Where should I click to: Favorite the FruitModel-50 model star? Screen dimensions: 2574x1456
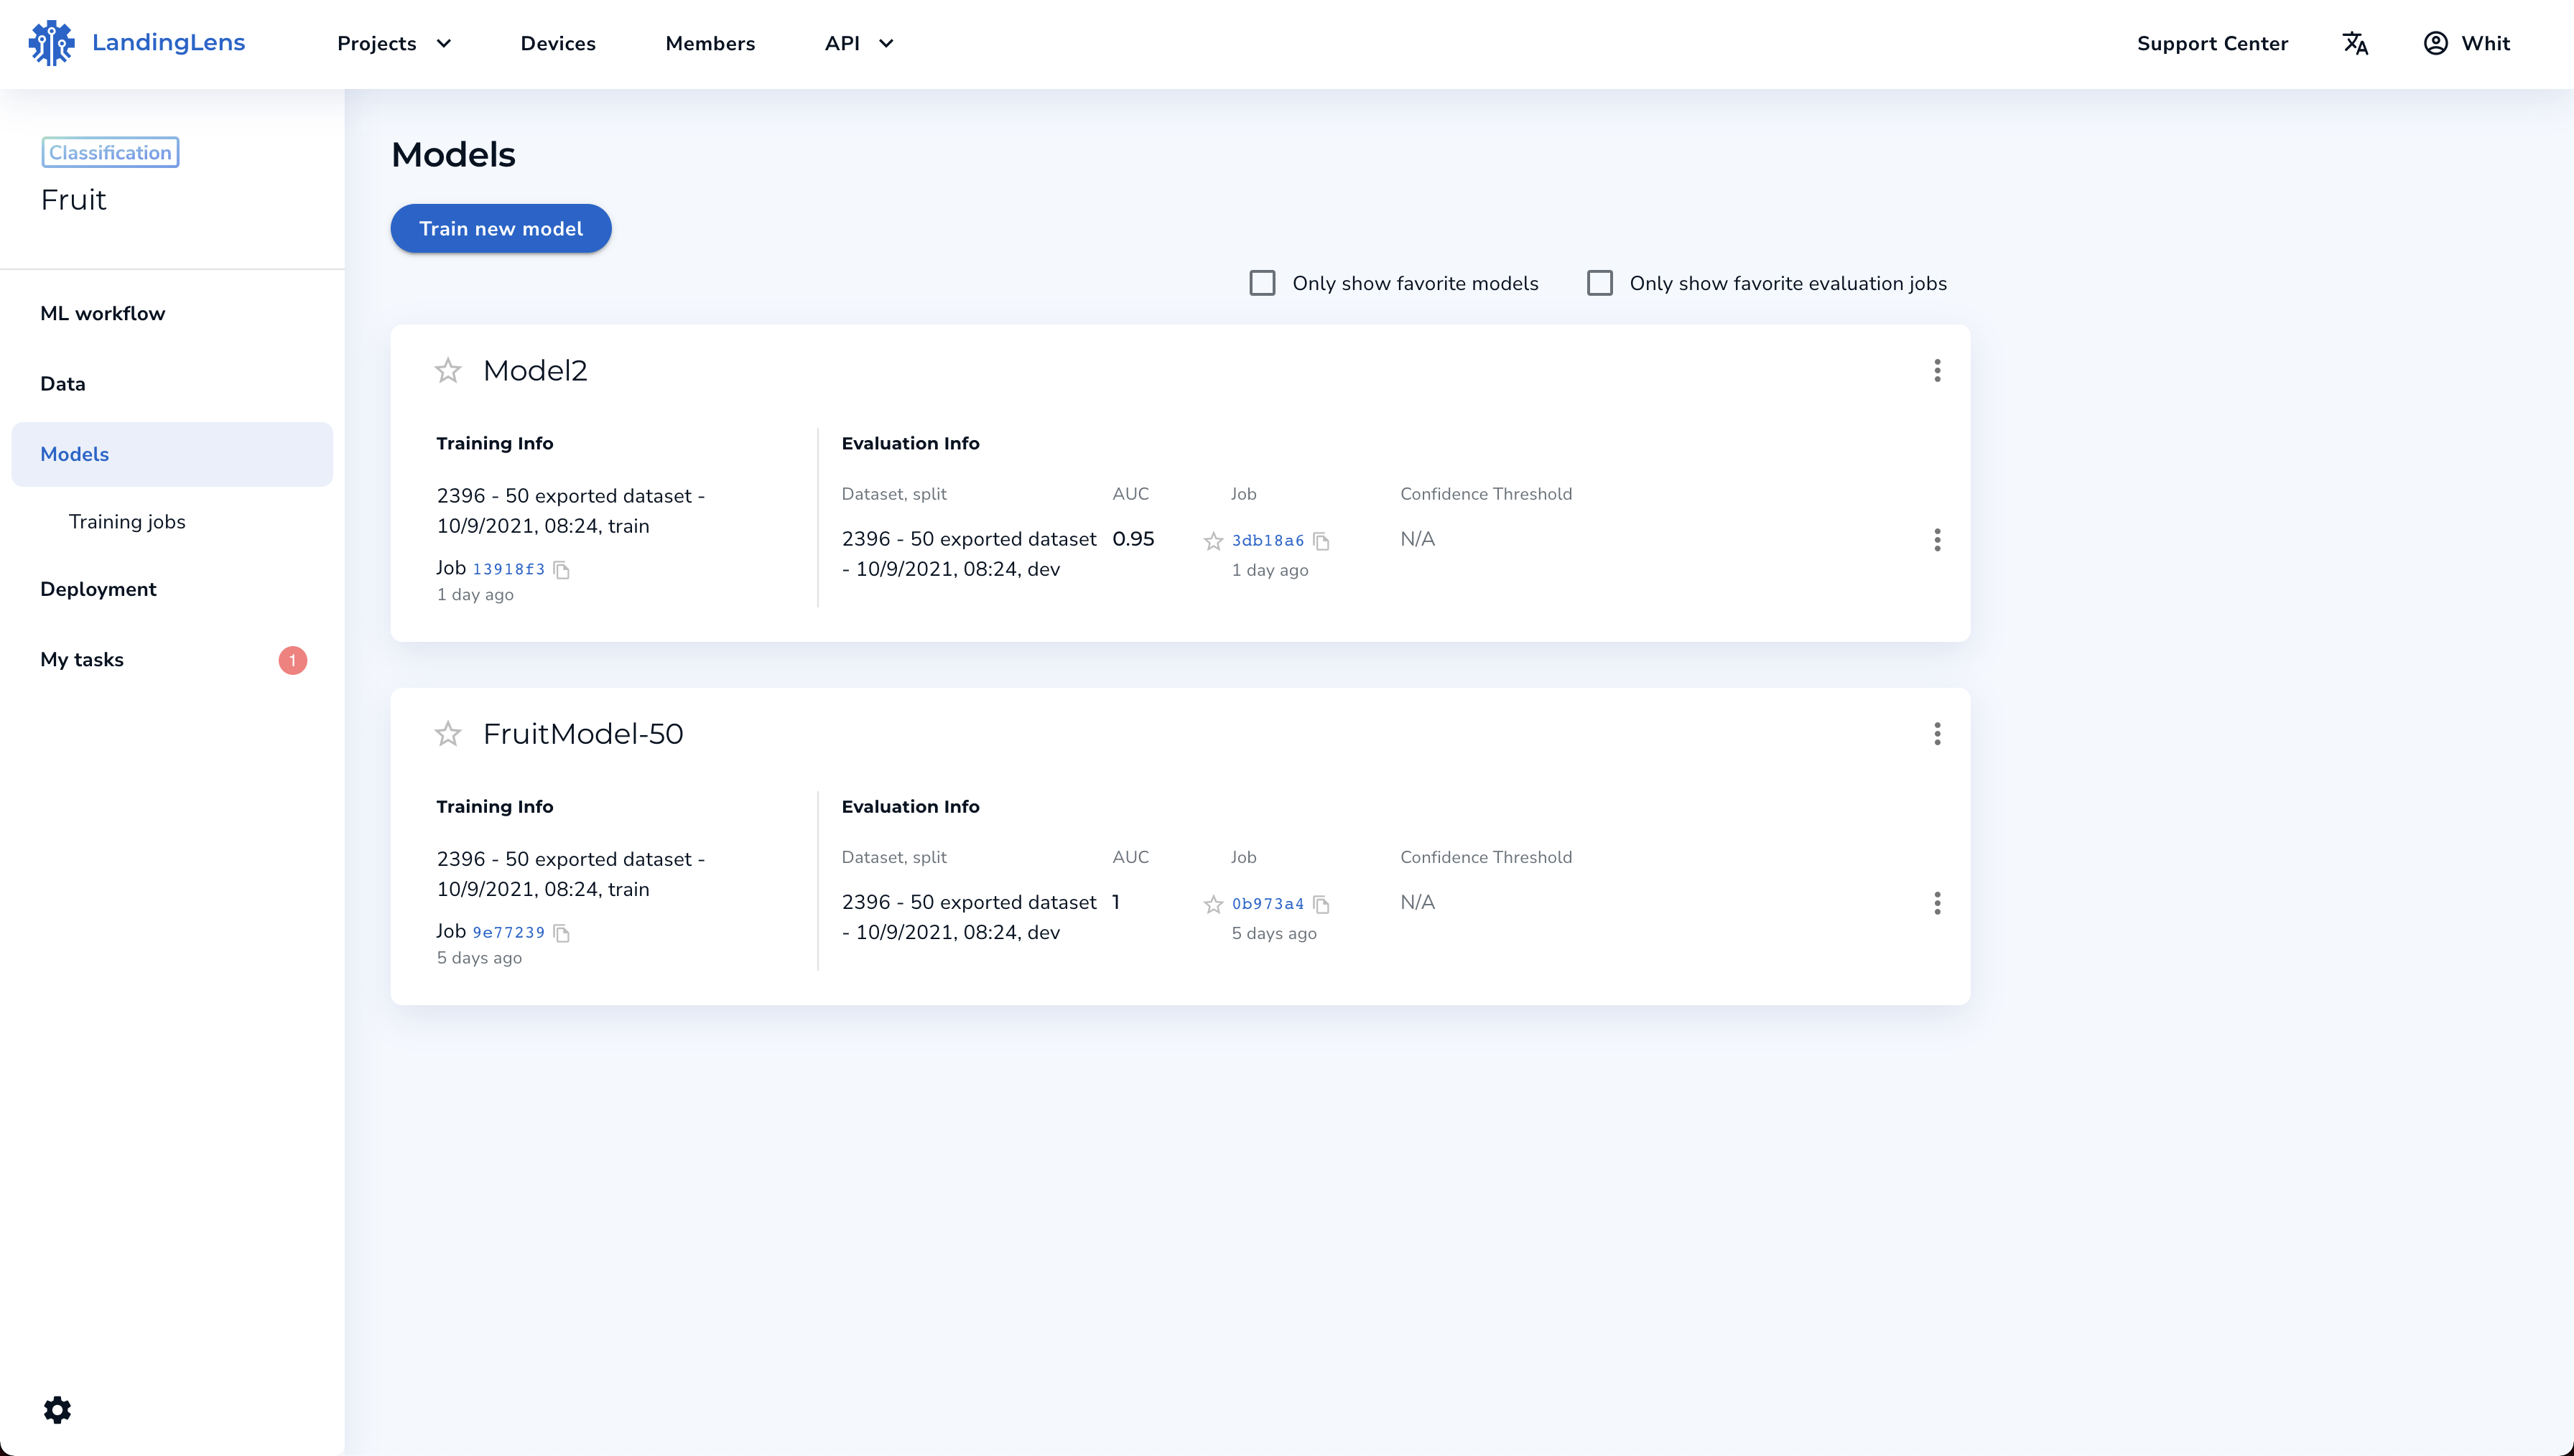click(448, 734)
